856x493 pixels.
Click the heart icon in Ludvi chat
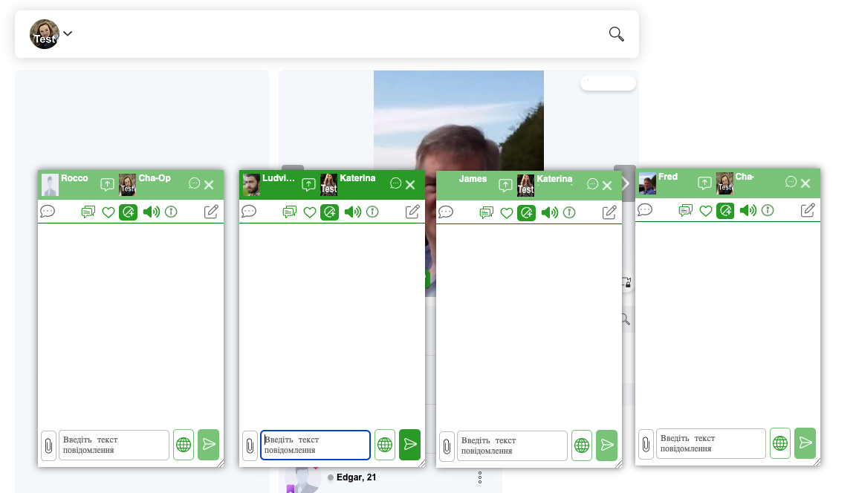(x=310, y=212)
